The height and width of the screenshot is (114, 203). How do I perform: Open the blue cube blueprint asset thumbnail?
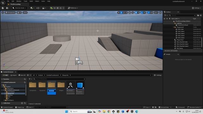(80, 85)
